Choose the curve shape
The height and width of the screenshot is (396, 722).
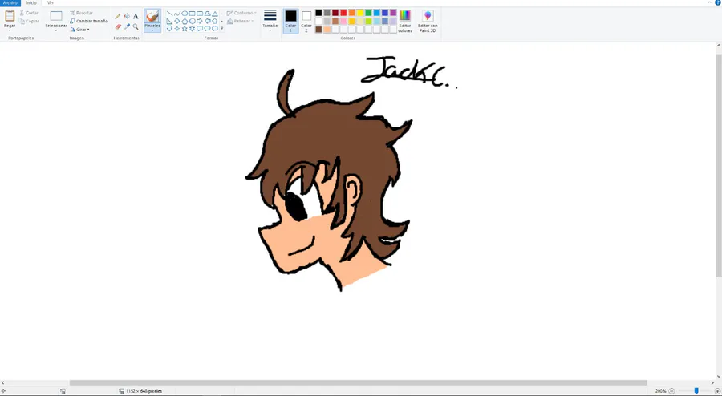click(x=177, y=14)
